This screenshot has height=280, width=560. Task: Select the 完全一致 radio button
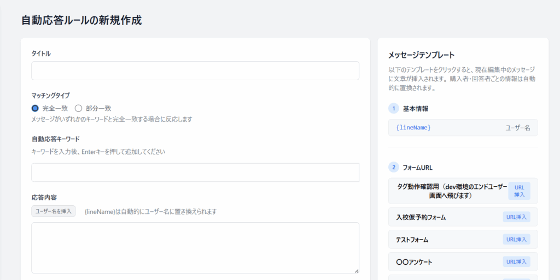point(35,108)
